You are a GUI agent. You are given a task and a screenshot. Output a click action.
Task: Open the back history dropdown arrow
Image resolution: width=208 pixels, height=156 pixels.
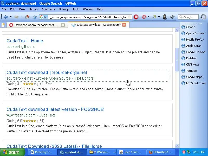[x=11, y=17]
